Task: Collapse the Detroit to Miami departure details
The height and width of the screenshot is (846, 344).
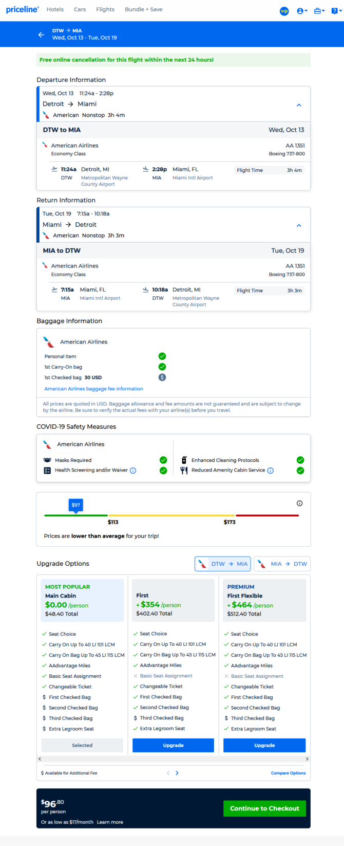Action: (x=299, y=105)
